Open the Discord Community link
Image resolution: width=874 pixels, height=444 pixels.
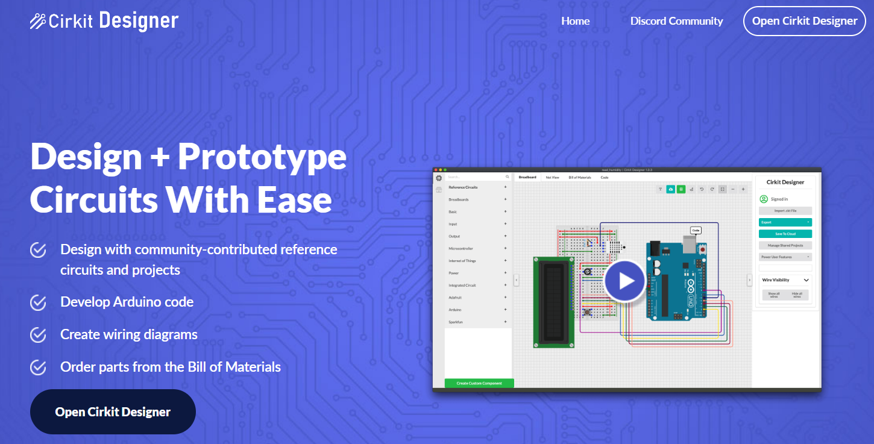676,21
